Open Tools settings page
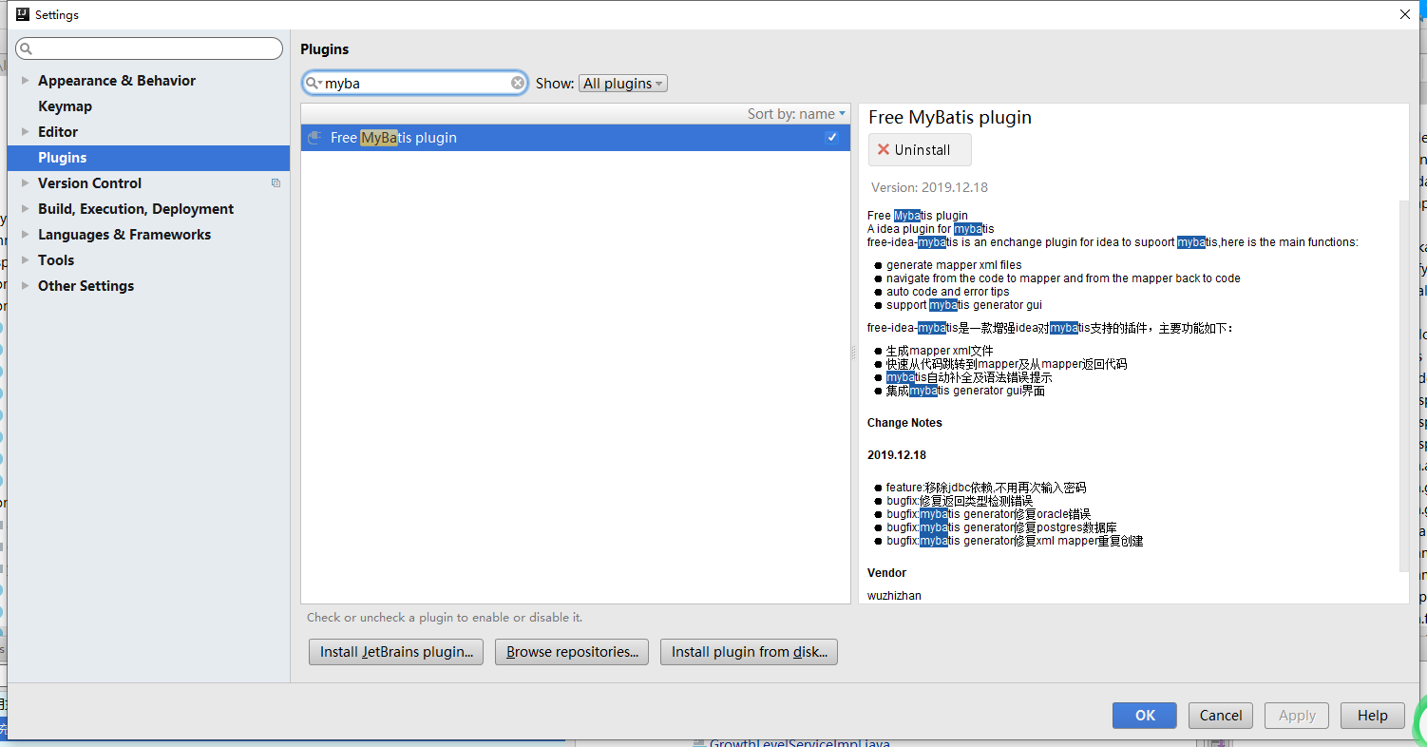Image resolution: width=1427 pixels, height=747 pixels. coord(56,260)
